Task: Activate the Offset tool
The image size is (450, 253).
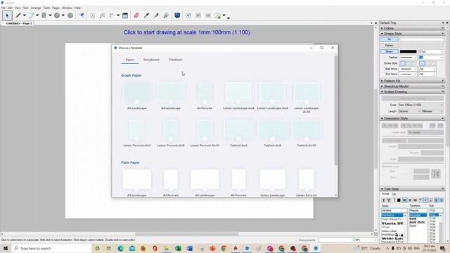Action: [x=82, y=15]
